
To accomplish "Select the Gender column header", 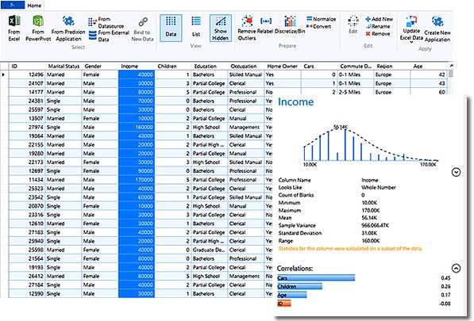I will [100, 66].
